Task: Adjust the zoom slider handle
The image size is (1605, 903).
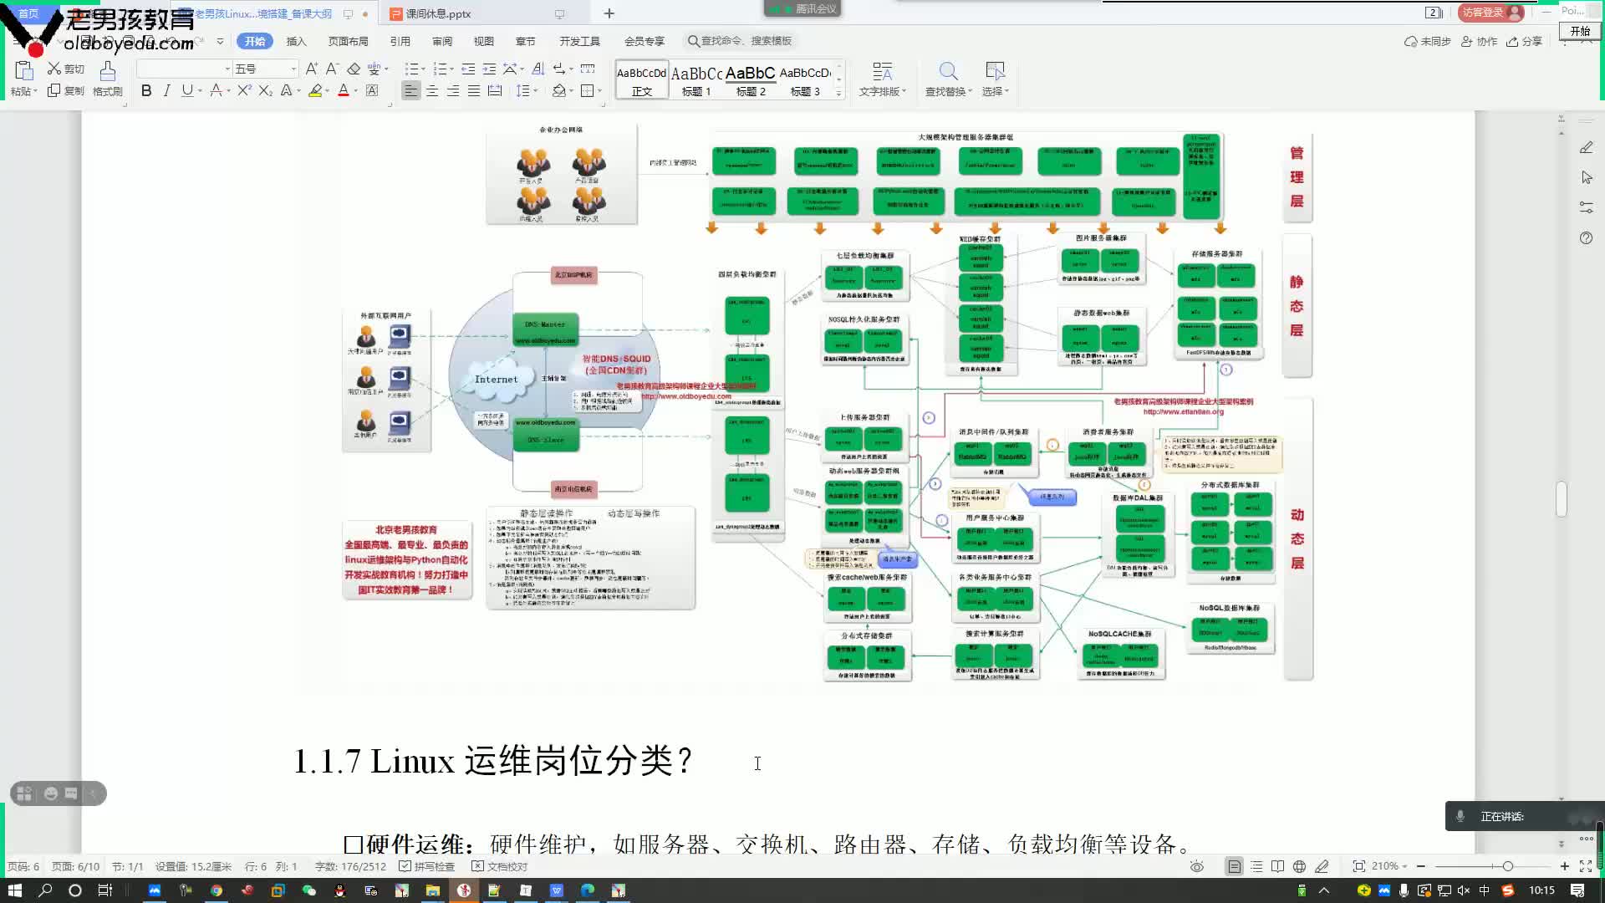Action: coord(1507,866)
